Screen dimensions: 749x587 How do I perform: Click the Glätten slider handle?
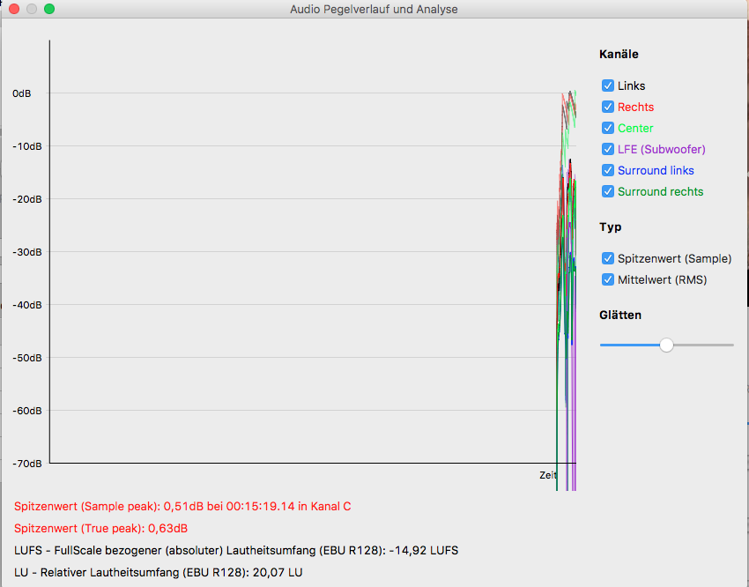click(666, 345)
